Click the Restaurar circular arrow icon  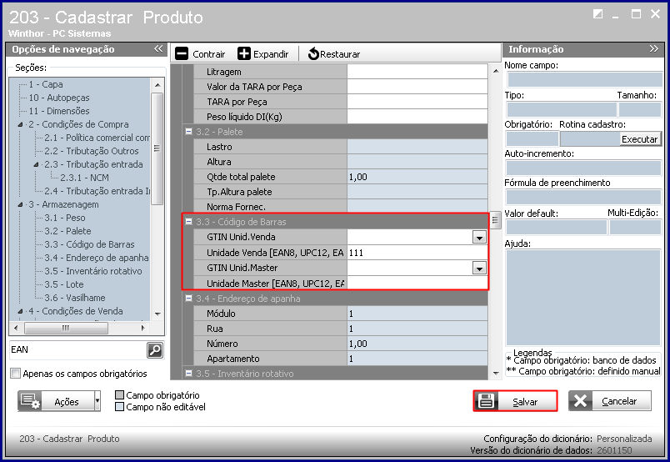point(313,54)
